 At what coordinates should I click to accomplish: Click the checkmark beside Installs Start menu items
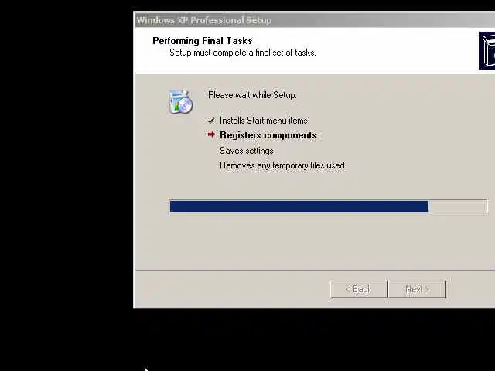211,121
